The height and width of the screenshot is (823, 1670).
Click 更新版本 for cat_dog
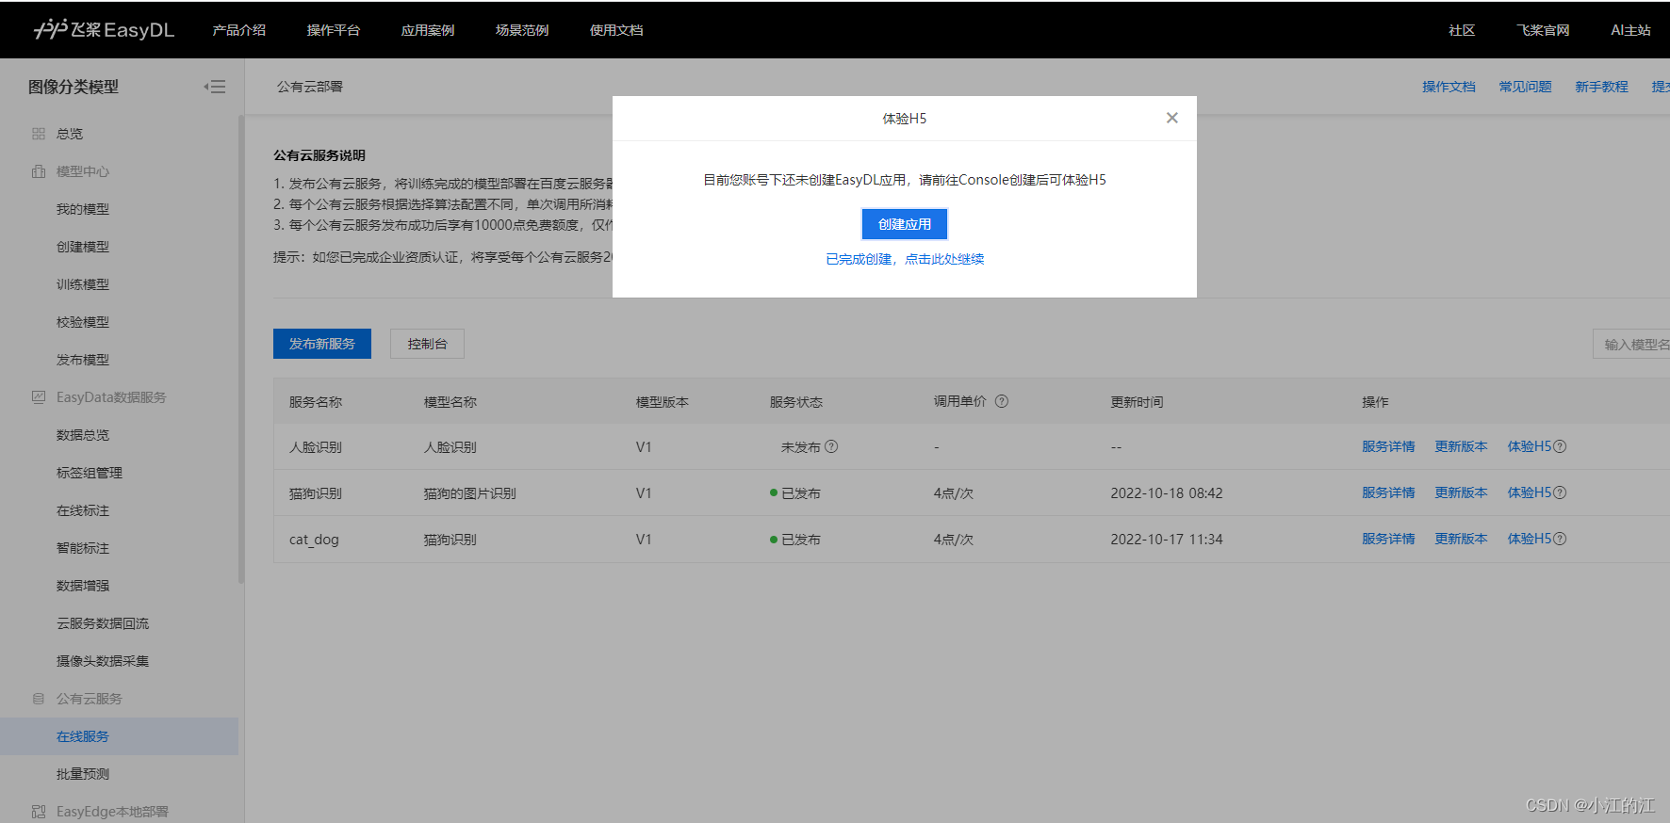[1461, 539]
